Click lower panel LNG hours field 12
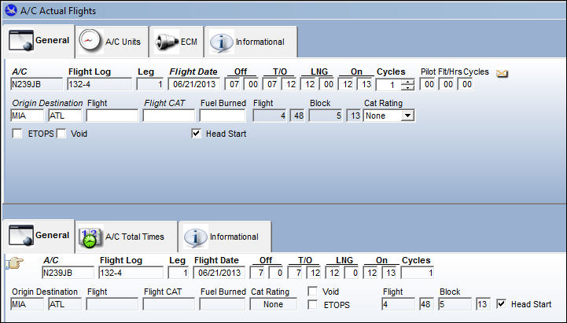The width and height of the screenshot is (567, 323). tap(334, 273)
